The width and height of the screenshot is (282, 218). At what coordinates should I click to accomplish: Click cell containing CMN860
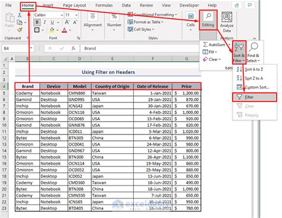pyautogui.click(x=80, y=93)
